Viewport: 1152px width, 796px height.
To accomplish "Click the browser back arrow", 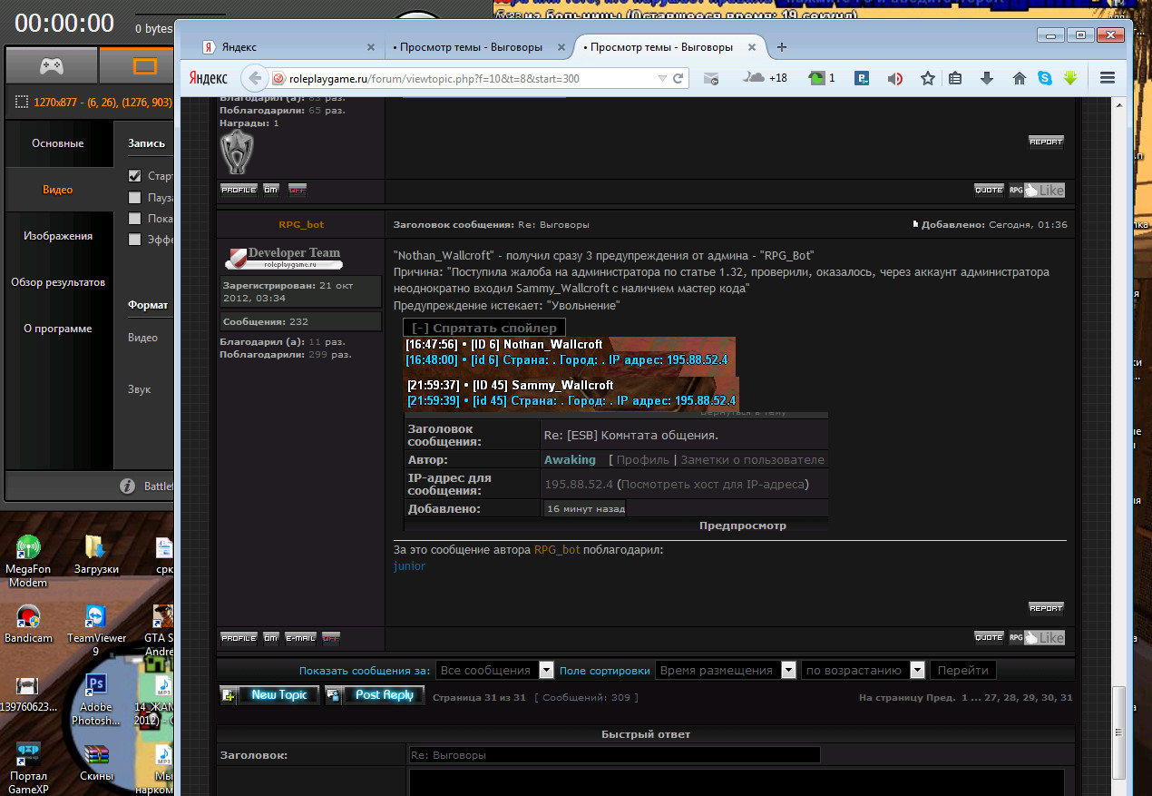I will point(256,79).
